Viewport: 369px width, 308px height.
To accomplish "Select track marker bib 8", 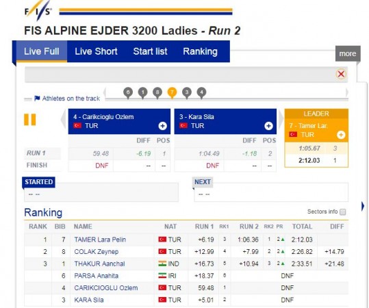I will (157, 92).
